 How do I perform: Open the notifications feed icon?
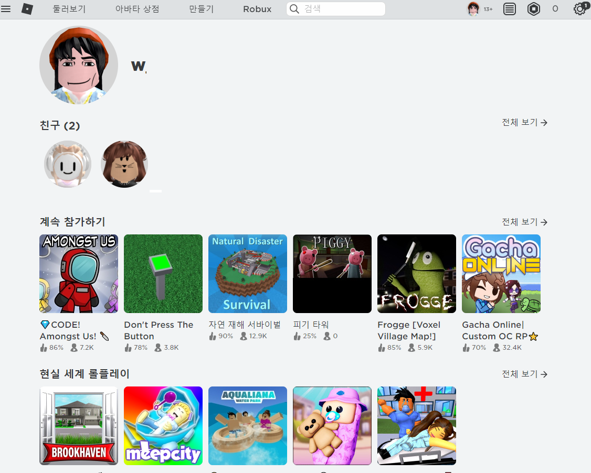coord(510,9)
